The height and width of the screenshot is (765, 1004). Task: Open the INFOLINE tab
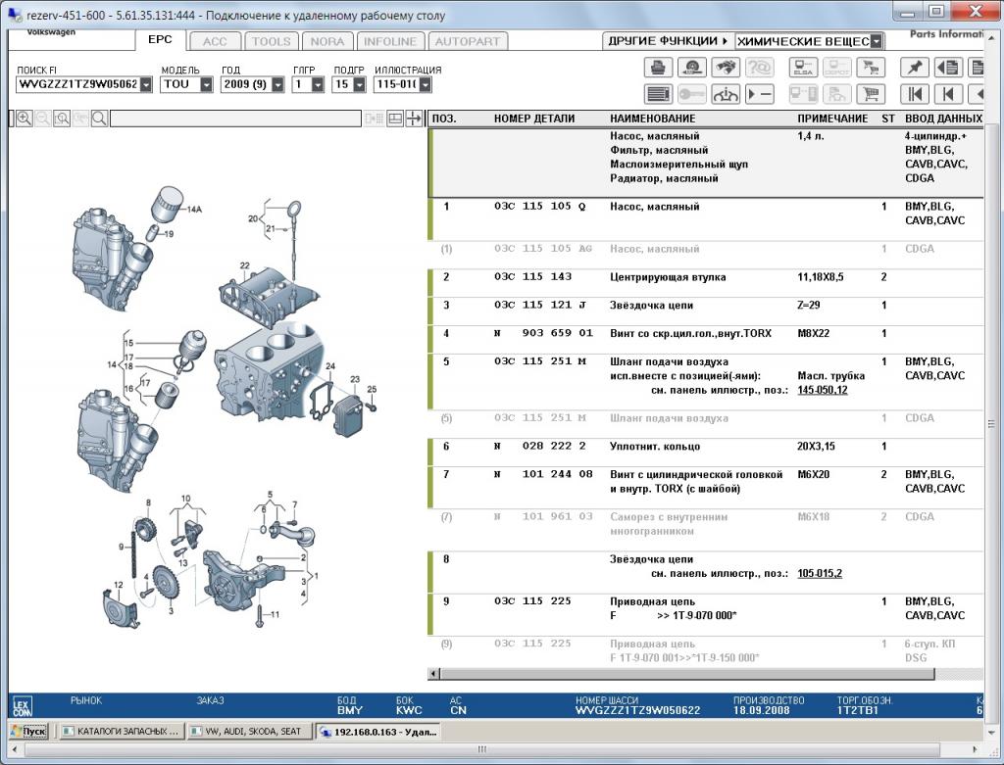(x=390, y=41)
